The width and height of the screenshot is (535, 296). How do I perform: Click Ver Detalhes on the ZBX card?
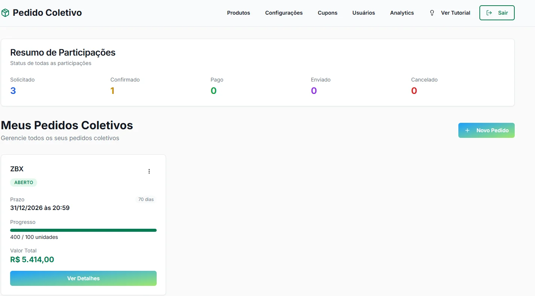click(x=83, y=278)
